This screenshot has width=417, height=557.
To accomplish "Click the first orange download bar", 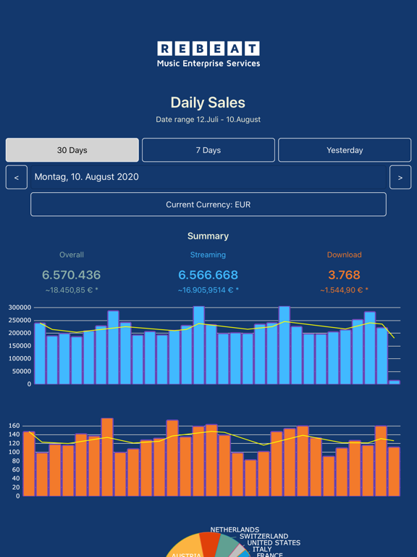I will [x=29, y=464].
